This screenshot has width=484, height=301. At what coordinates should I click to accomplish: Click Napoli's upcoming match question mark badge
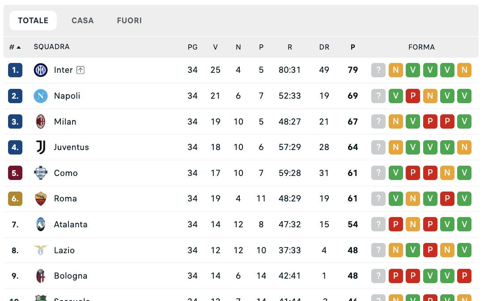coord(378,96)
